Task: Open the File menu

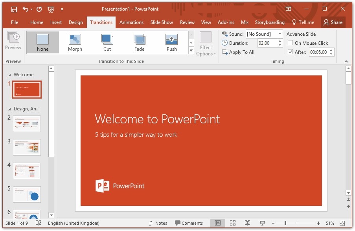Action: [15, 22]
